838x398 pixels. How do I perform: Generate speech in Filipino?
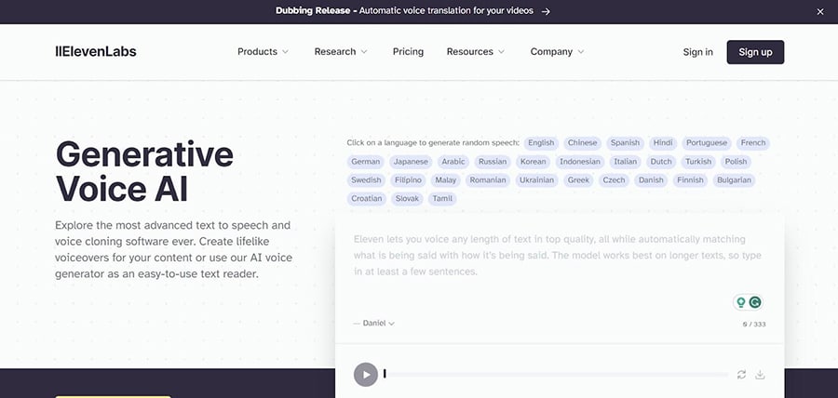pos(409,180)
